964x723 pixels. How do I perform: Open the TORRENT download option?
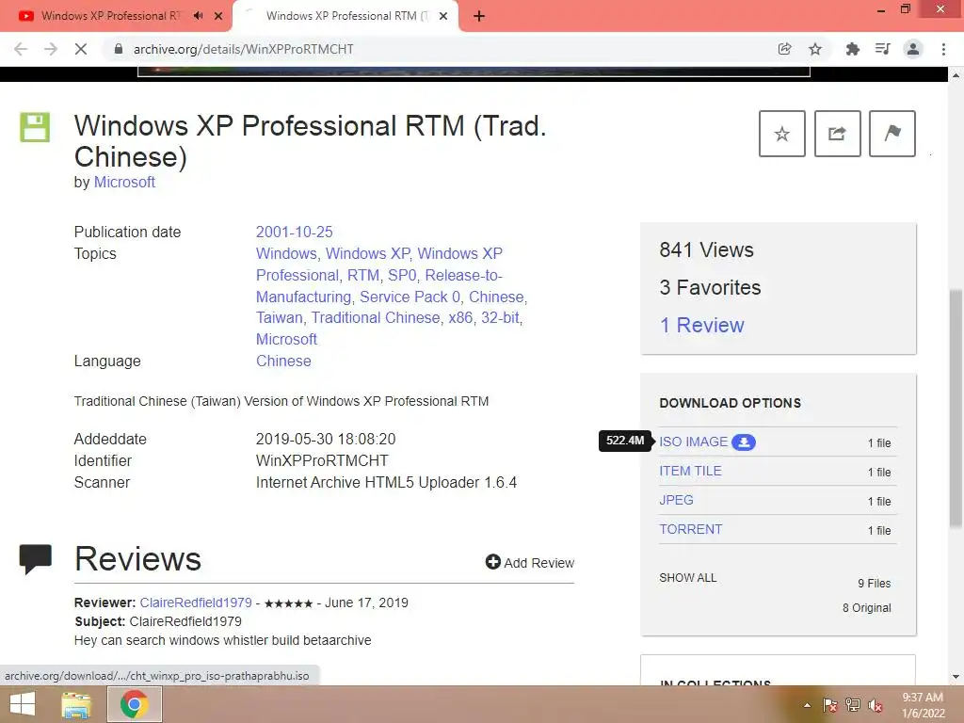[690, 529]
